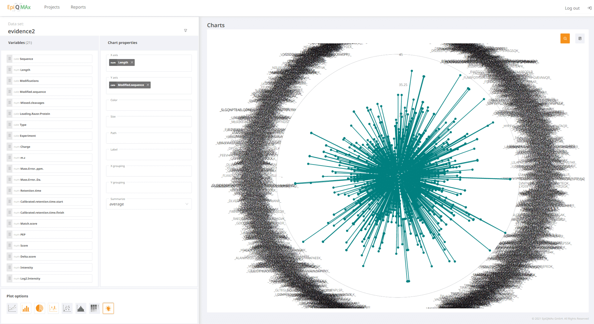594x324 pixels.
Task: Open the Summarize average dropdown
Action: 149,204
